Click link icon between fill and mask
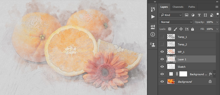This screenshot has width=220, height=95. click(x=177, y=74)
